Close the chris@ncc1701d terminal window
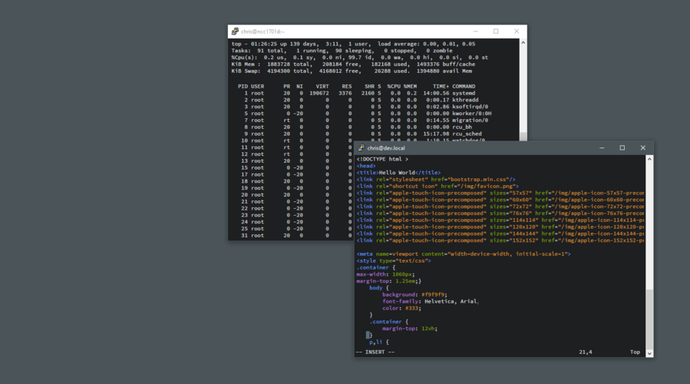Image resolution: width=690 pixels, height=384 pixels. pos(517,31)
